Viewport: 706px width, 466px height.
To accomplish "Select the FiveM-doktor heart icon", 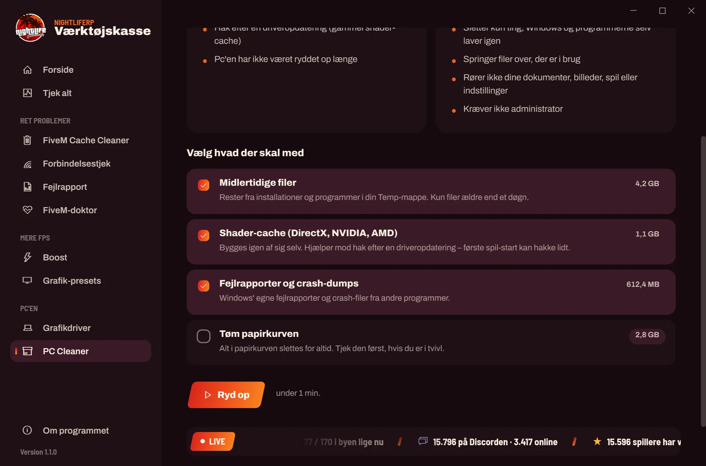I will coord(27,210).
